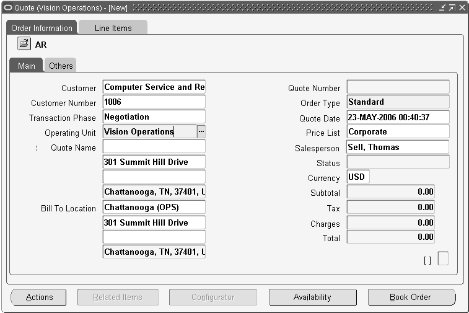Focus the Quote Date field
Screen dimensions: 469x313
pos(398,117)
